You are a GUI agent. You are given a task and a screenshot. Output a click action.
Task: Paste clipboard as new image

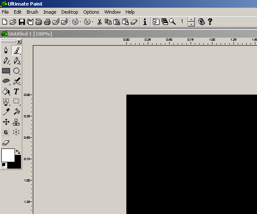coord(125,22)
